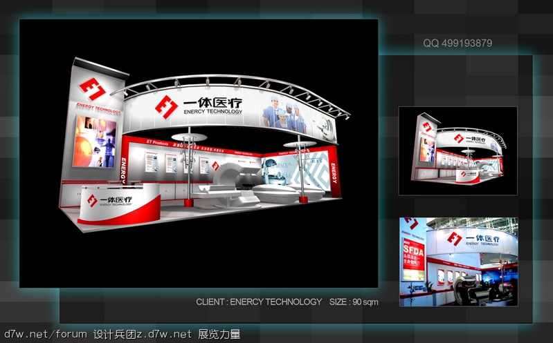This screenshot has height=343, width=553.
Task: Click the ET logo on tower sign
Action: [x=92, y=88]
